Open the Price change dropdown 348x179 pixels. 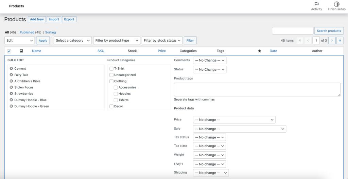(234, 119)
